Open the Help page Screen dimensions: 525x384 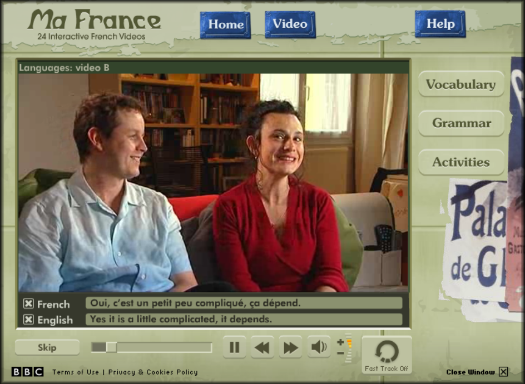coord(440,24)
